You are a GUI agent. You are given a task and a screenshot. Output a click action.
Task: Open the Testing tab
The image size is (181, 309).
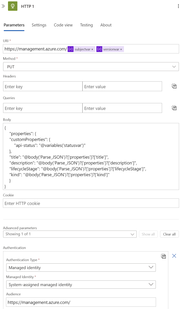pos(86,25)
